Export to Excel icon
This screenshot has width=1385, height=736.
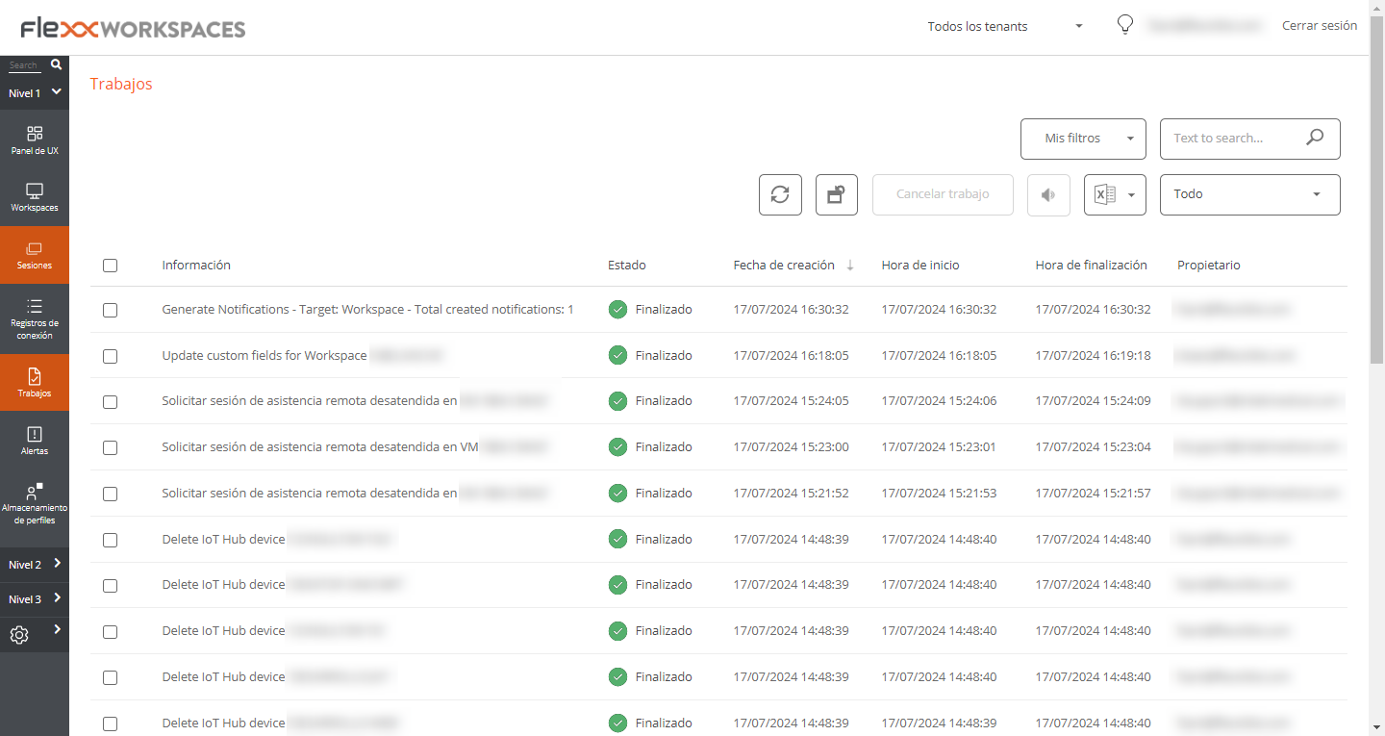pos(1104,194)
